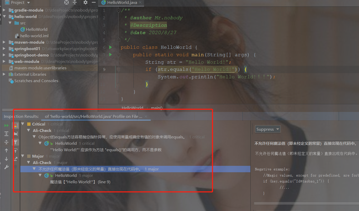The image size is (359, 211).
Task: Collapse all nodes in the Project panel header
Action: click(75, 3)
